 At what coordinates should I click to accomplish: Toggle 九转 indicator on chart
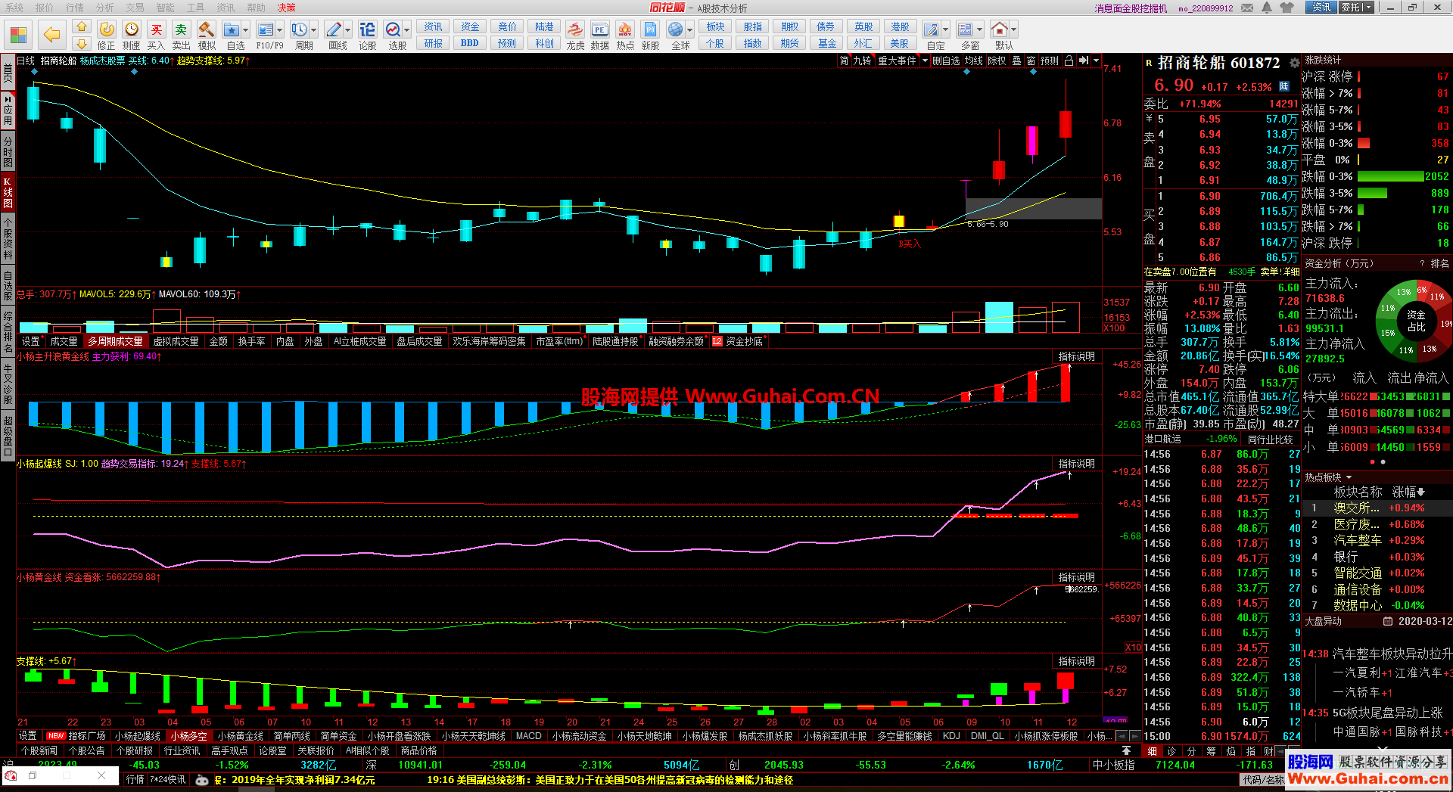(x=863, y=61)
